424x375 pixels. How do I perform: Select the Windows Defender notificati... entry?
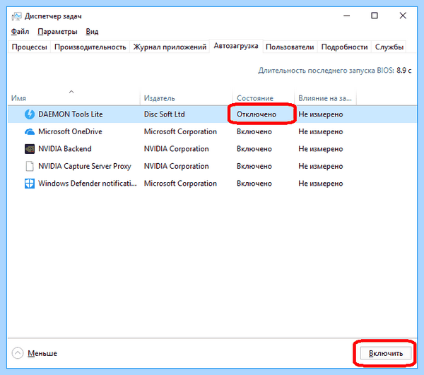[x=88, y=184]
